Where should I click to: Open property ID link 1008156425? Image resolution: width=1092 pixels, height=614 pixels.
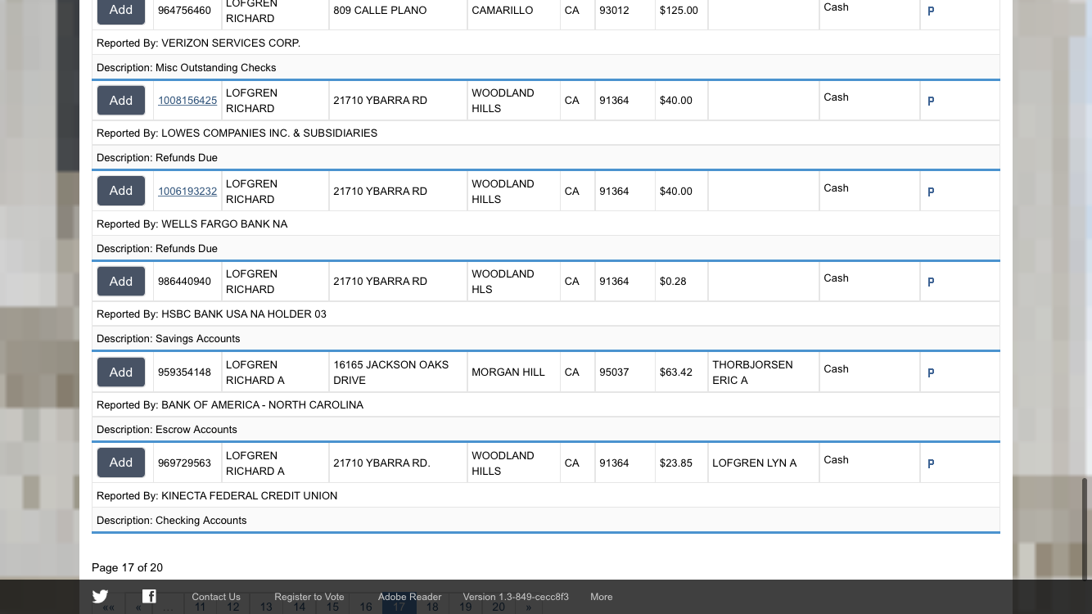click(187, 101)
